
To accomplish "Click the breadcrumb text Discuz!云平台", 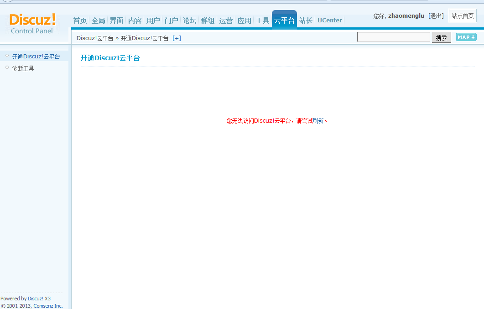I will [x=95, y=38].
